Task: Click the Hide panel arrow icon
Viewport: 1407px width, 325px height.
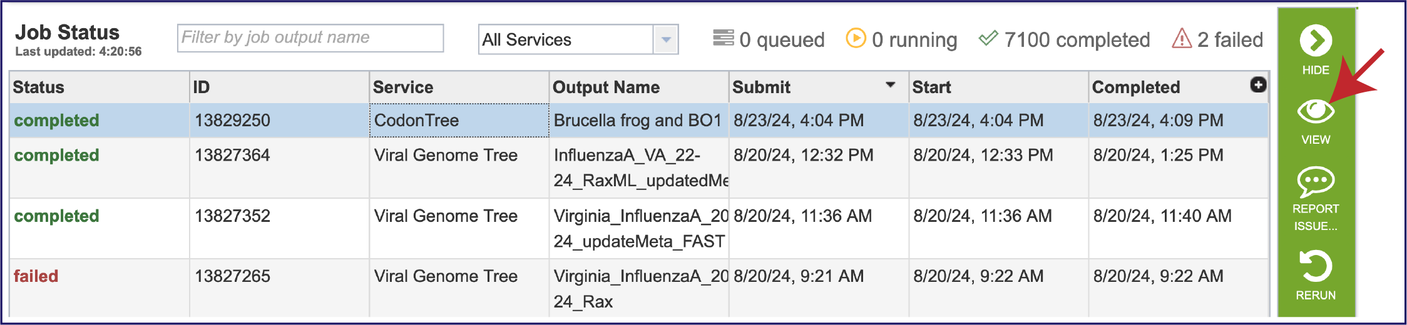Action: coord(1315,41)
